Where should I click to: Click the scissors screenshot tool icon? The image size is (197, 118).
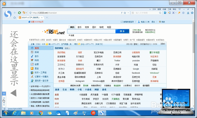click(173, 13)
